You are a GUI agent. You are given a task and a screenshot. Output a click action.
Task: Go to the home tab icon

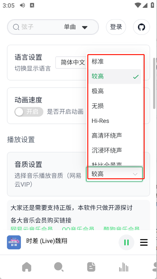coord(27,267)
